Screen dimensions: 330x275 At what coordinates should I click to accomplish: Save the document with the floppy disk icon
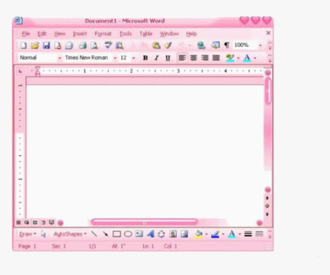point(46,45)
